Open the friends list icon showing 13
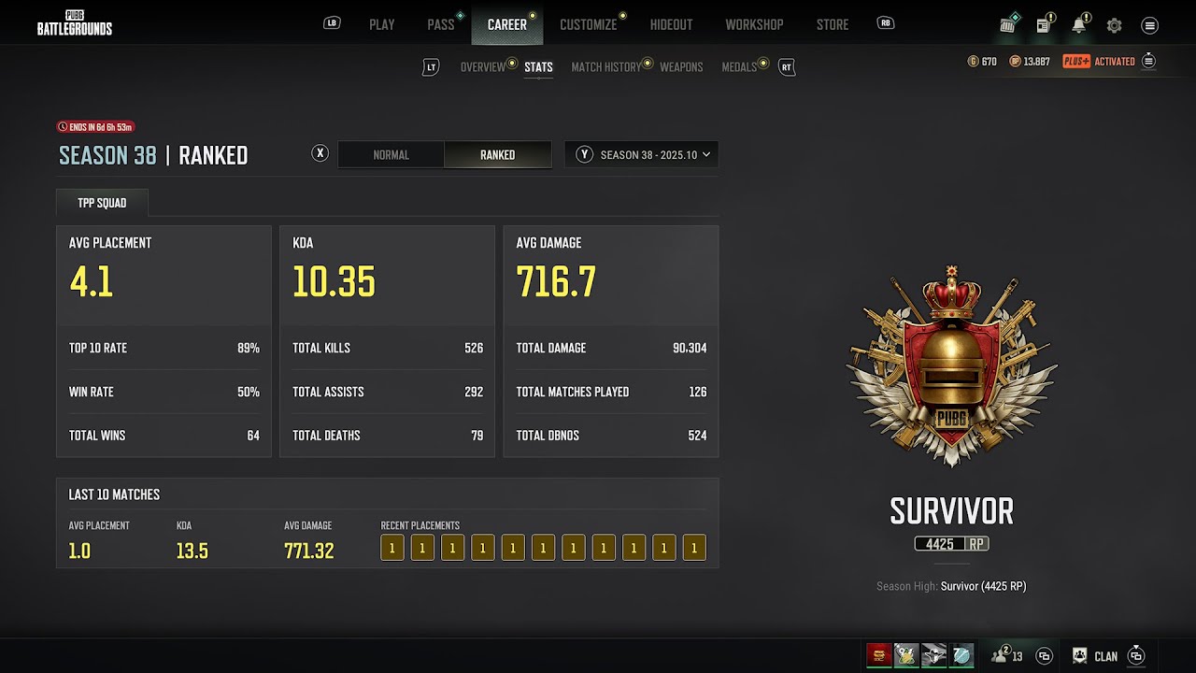 pyautogui.click(x=1007, y=655)
